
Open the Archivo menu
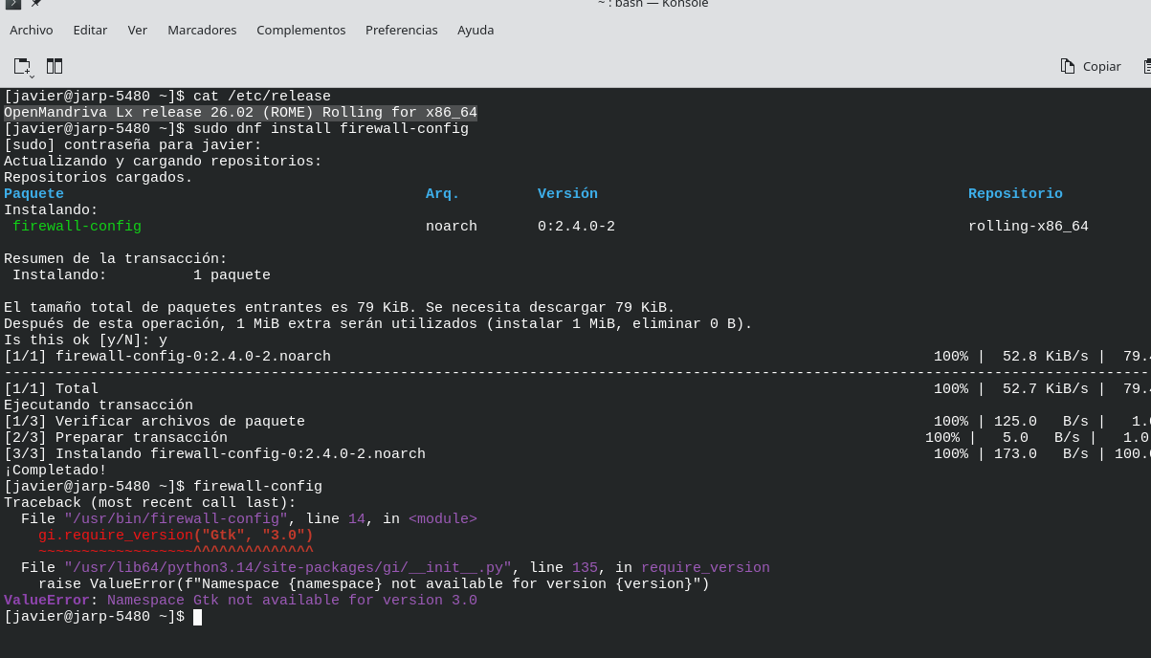coord(32,30)
